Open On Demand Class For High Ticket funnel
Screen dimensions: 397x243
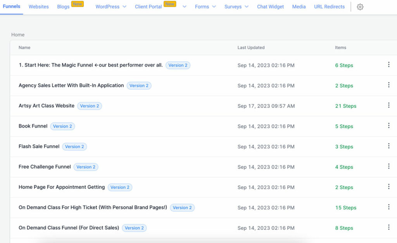point(93,207)
